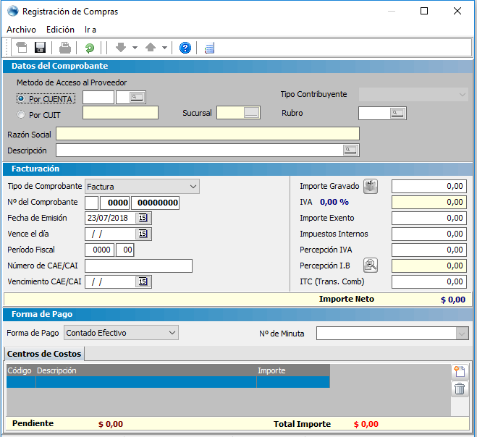This screenshot has height=437, width=477.
Task: Select the Por CUIT radio button
Action: (x=21, y=114)
